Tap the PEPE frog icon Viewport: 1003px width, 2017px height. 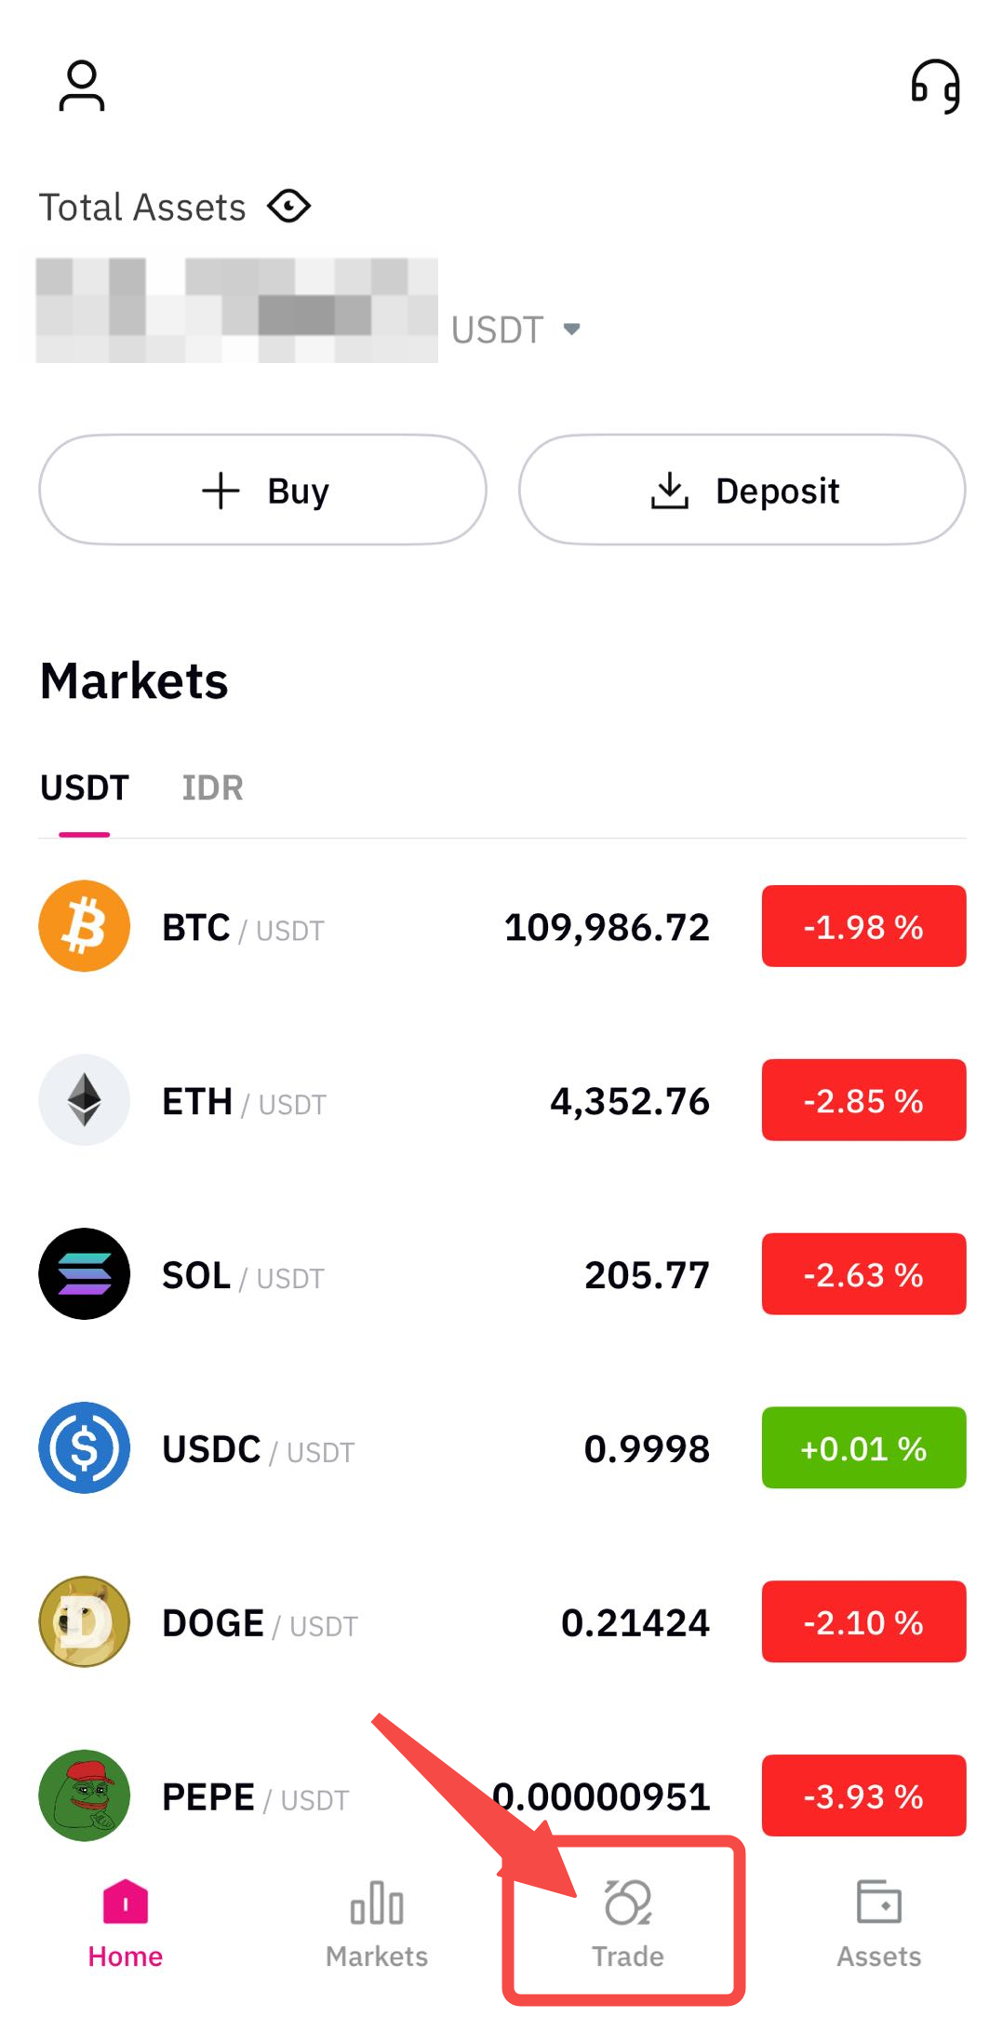85,1795
